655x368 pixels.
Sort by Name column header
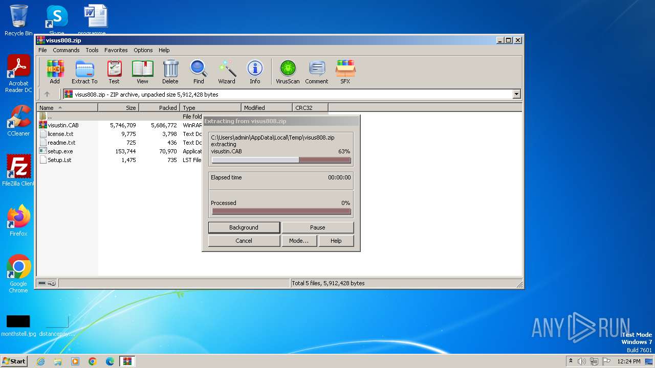[x=68, y=108]
